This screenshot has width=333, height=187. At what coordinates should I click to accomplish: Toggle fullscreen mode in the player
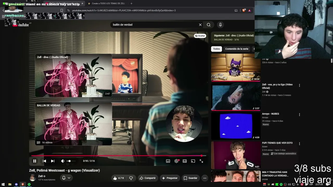coord(201,161)
